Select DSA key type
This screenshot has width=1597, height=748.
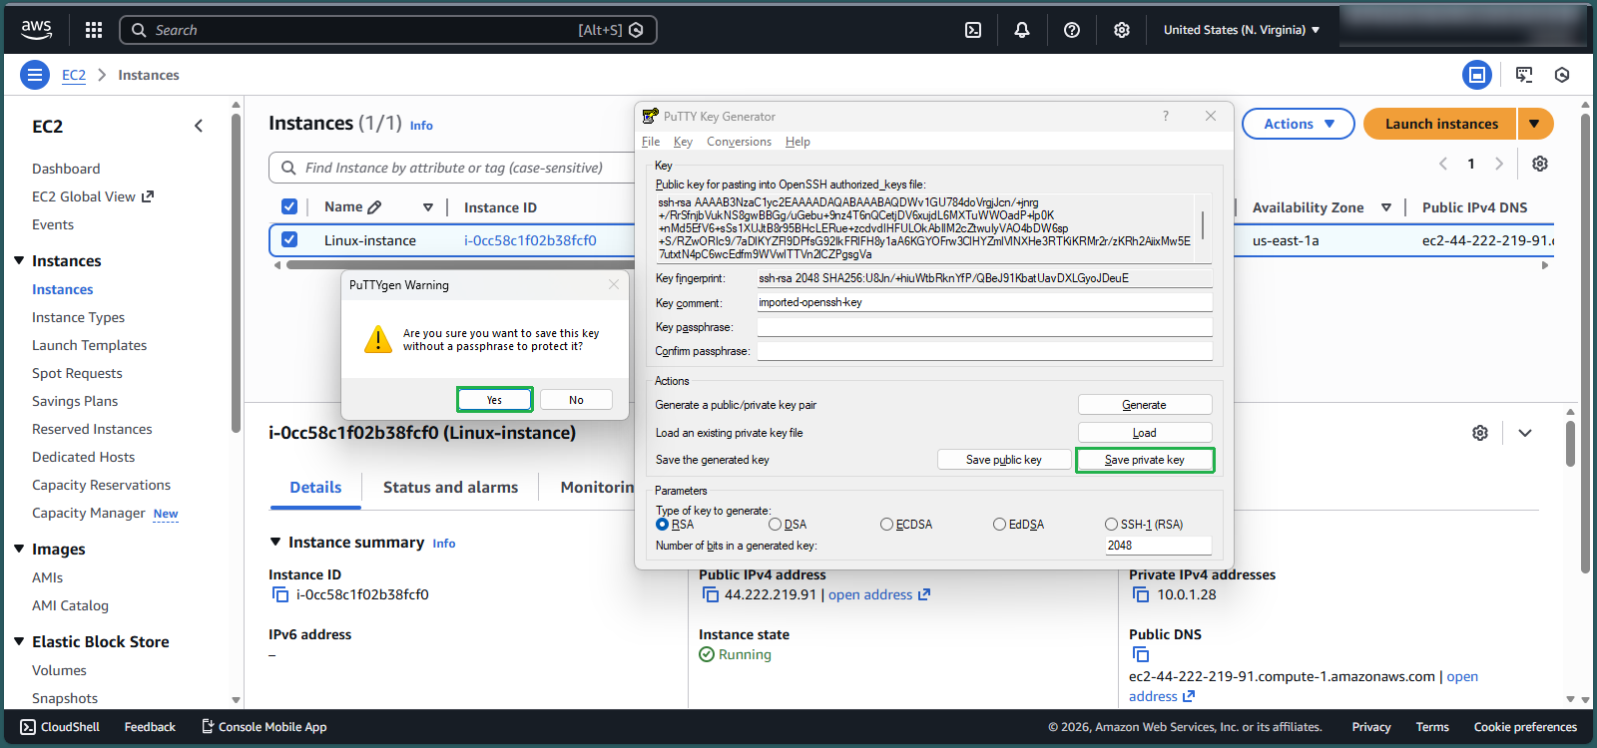[x=775, y=525]
